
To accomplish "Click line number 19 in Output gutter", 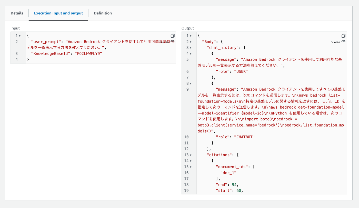I will pos(186,191).
